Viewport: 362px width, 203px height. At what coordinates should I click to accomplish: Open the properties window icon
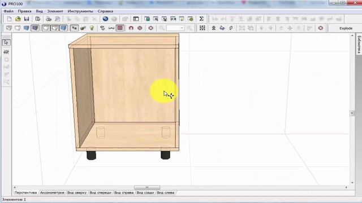coord(136,19)
